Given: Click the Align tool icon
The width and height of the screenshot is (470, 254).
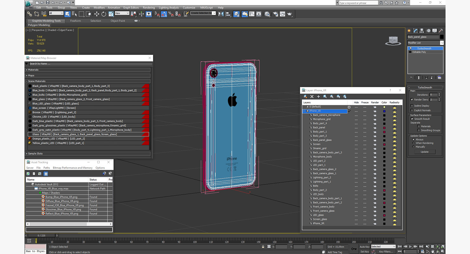Looking at the screenshot, I should 228,14.
